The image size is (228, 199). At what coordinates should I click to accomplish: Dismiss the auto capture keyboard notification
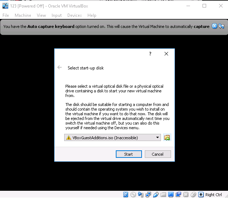click(215, 26)
